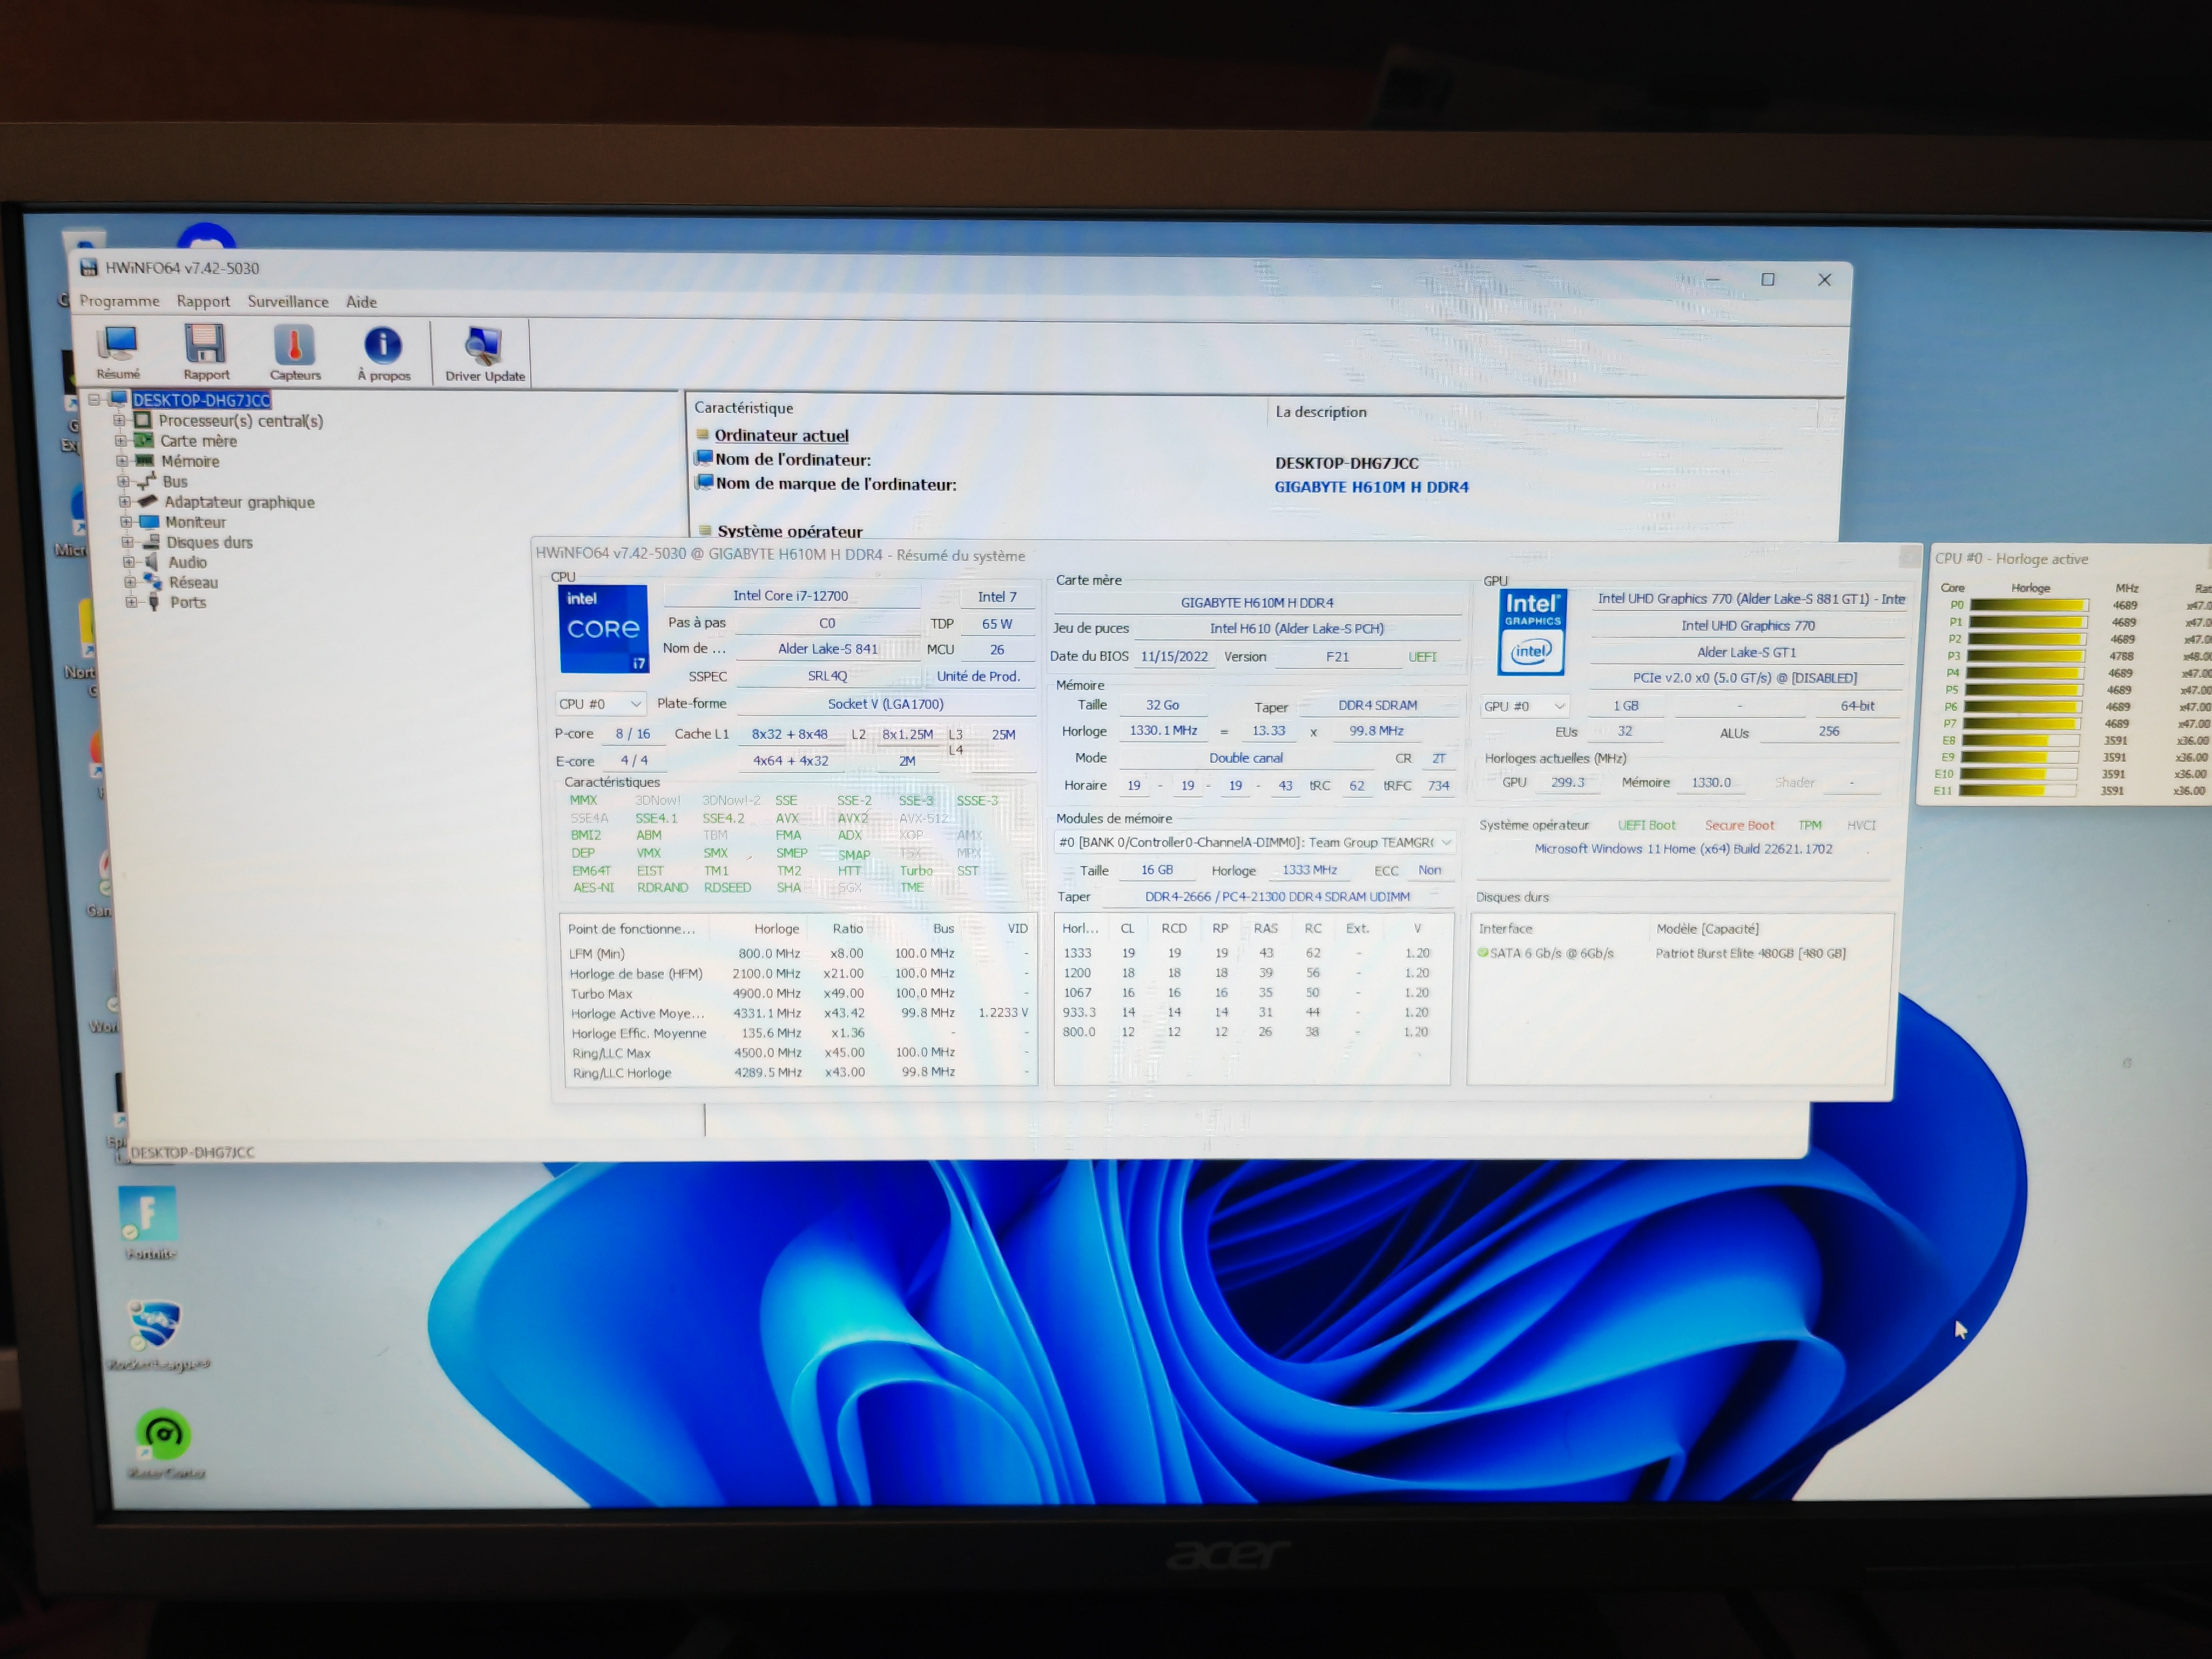This screenshot has height=1659, width=2212.
Task: Open the Surveillance menu
Action: 288,302
